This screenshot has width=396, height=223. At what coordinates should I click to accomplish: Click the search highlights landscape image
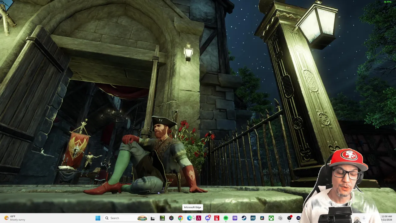pyautogui.click(x=142, y=218)
